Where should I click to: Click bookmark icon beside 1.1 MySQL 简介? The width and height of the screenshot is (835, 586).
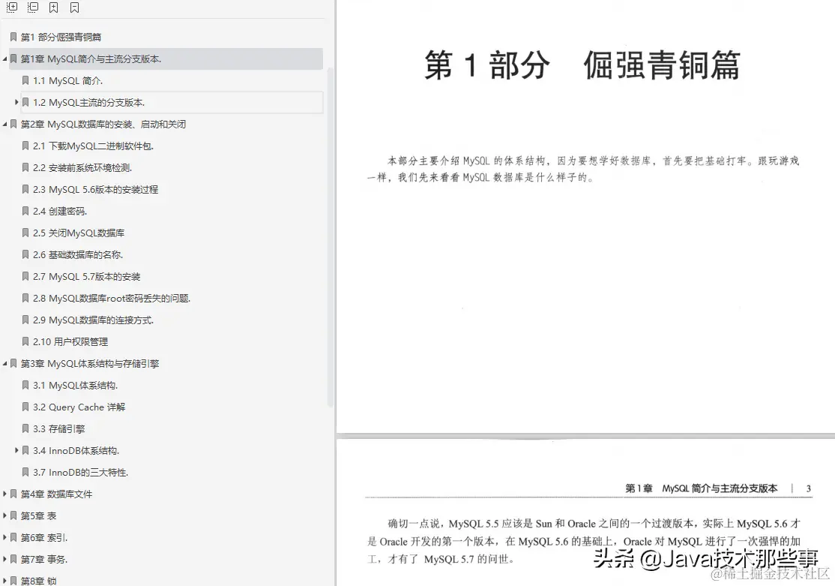point(25,80)
